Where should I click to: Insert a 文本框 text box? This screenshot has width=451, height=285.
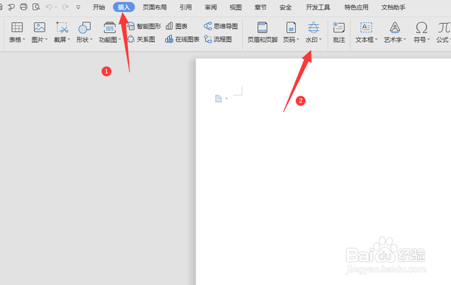[x=366, y=28]
